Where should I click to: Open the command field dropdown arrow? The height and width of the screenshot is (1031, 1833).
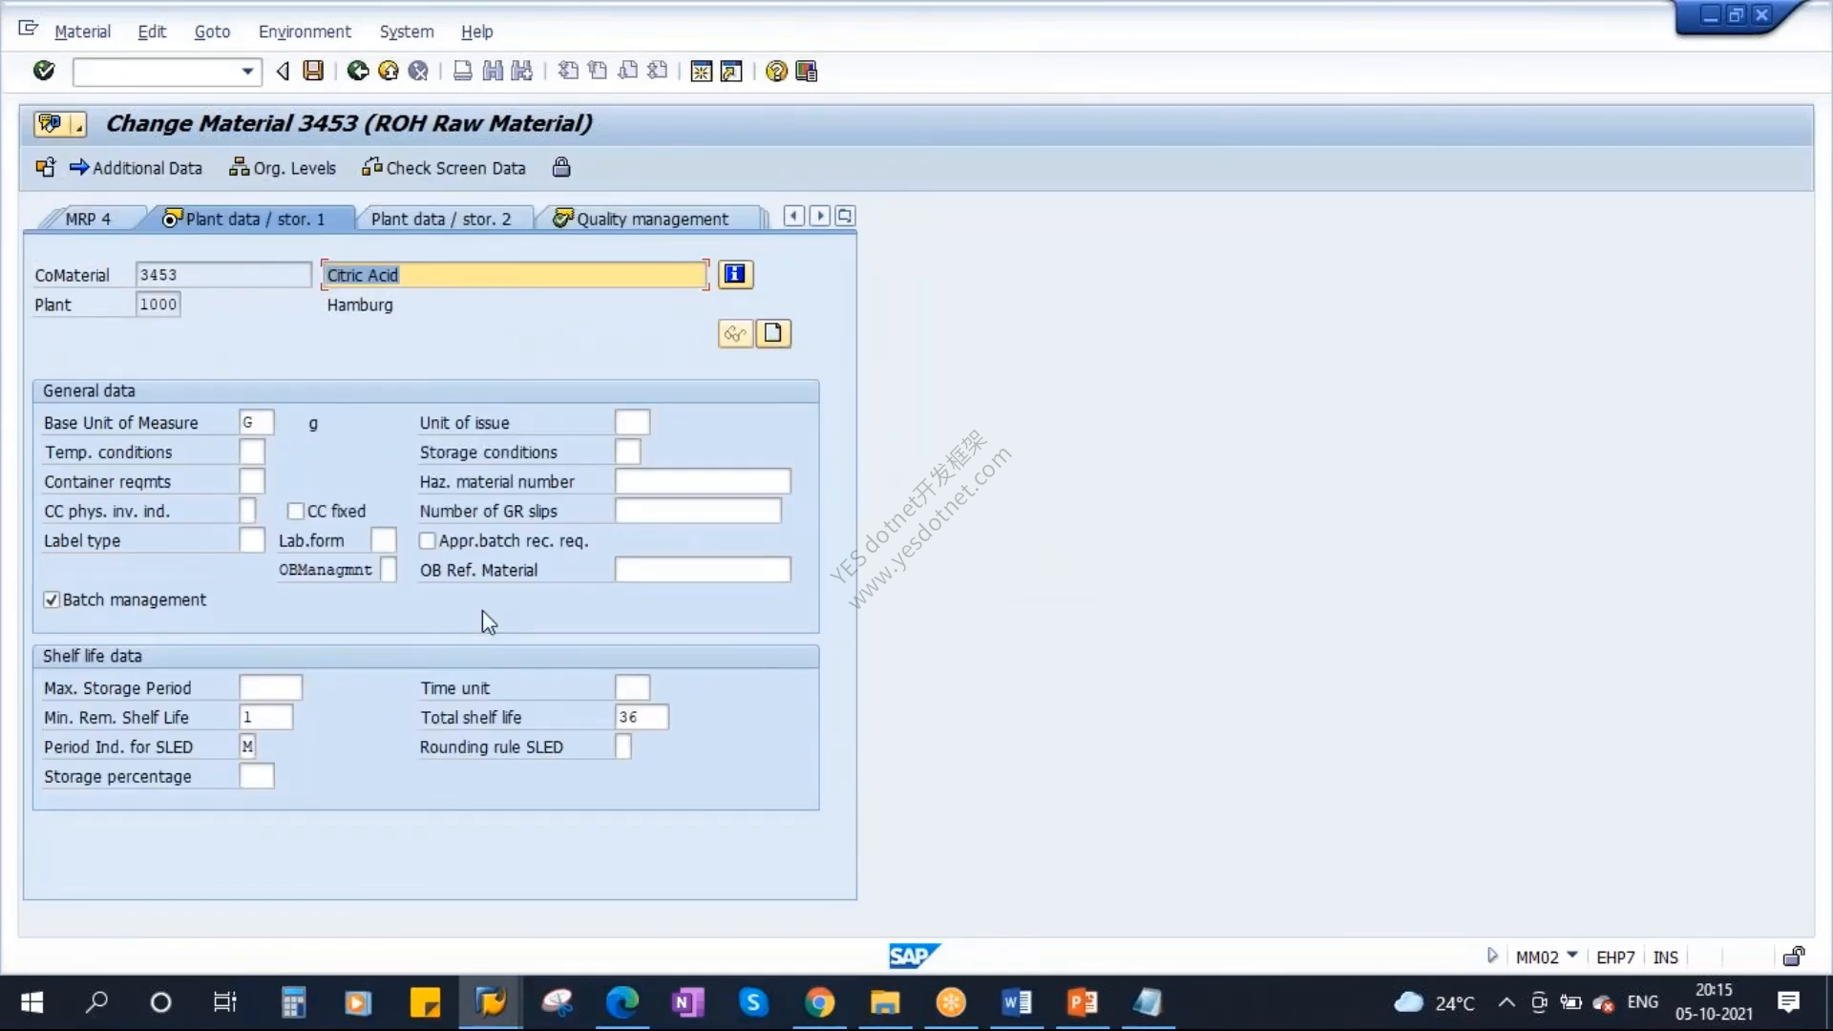pyautogui.click(x=247, y=72)
